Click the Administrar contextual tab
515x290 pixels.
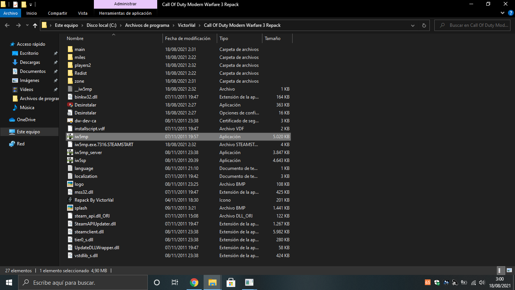pyautogui.click(x=125, y=4)
